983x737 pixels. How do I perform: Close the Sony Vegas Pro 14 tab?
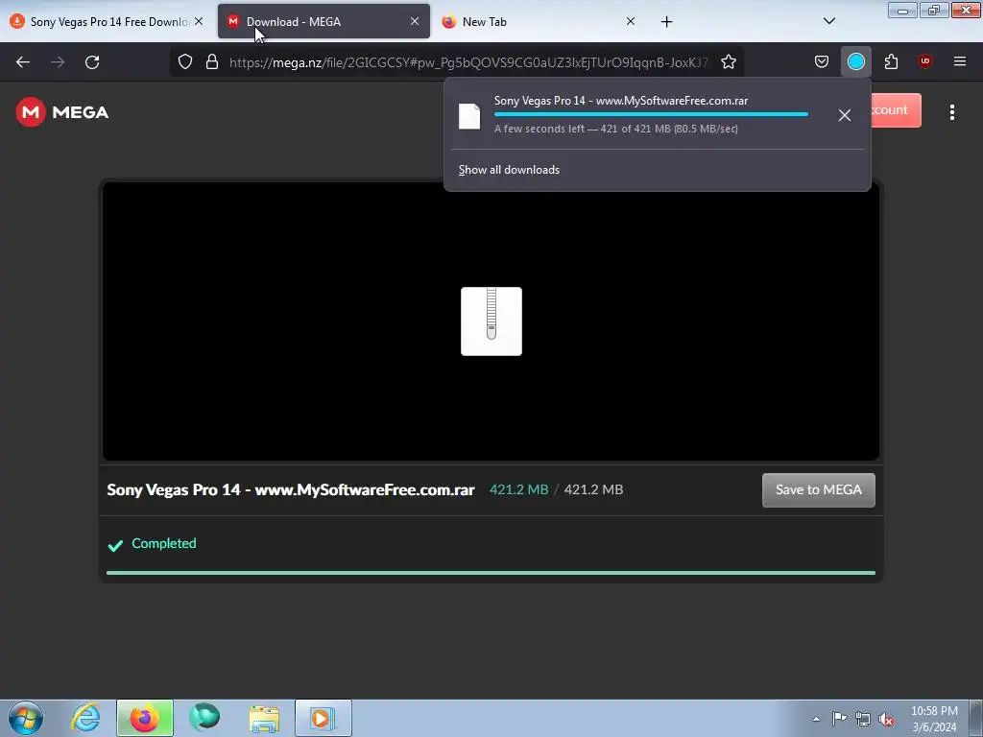199,21
